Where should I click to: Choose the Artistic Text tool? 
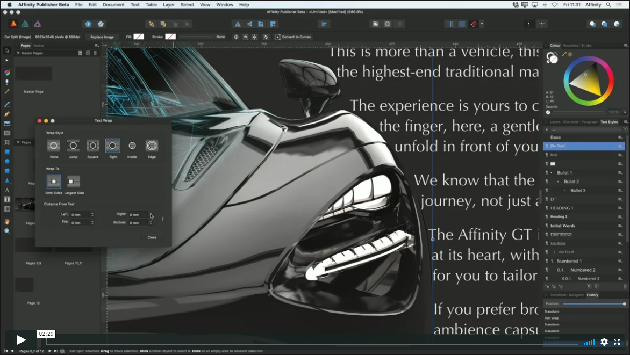[x=7, y=190]
